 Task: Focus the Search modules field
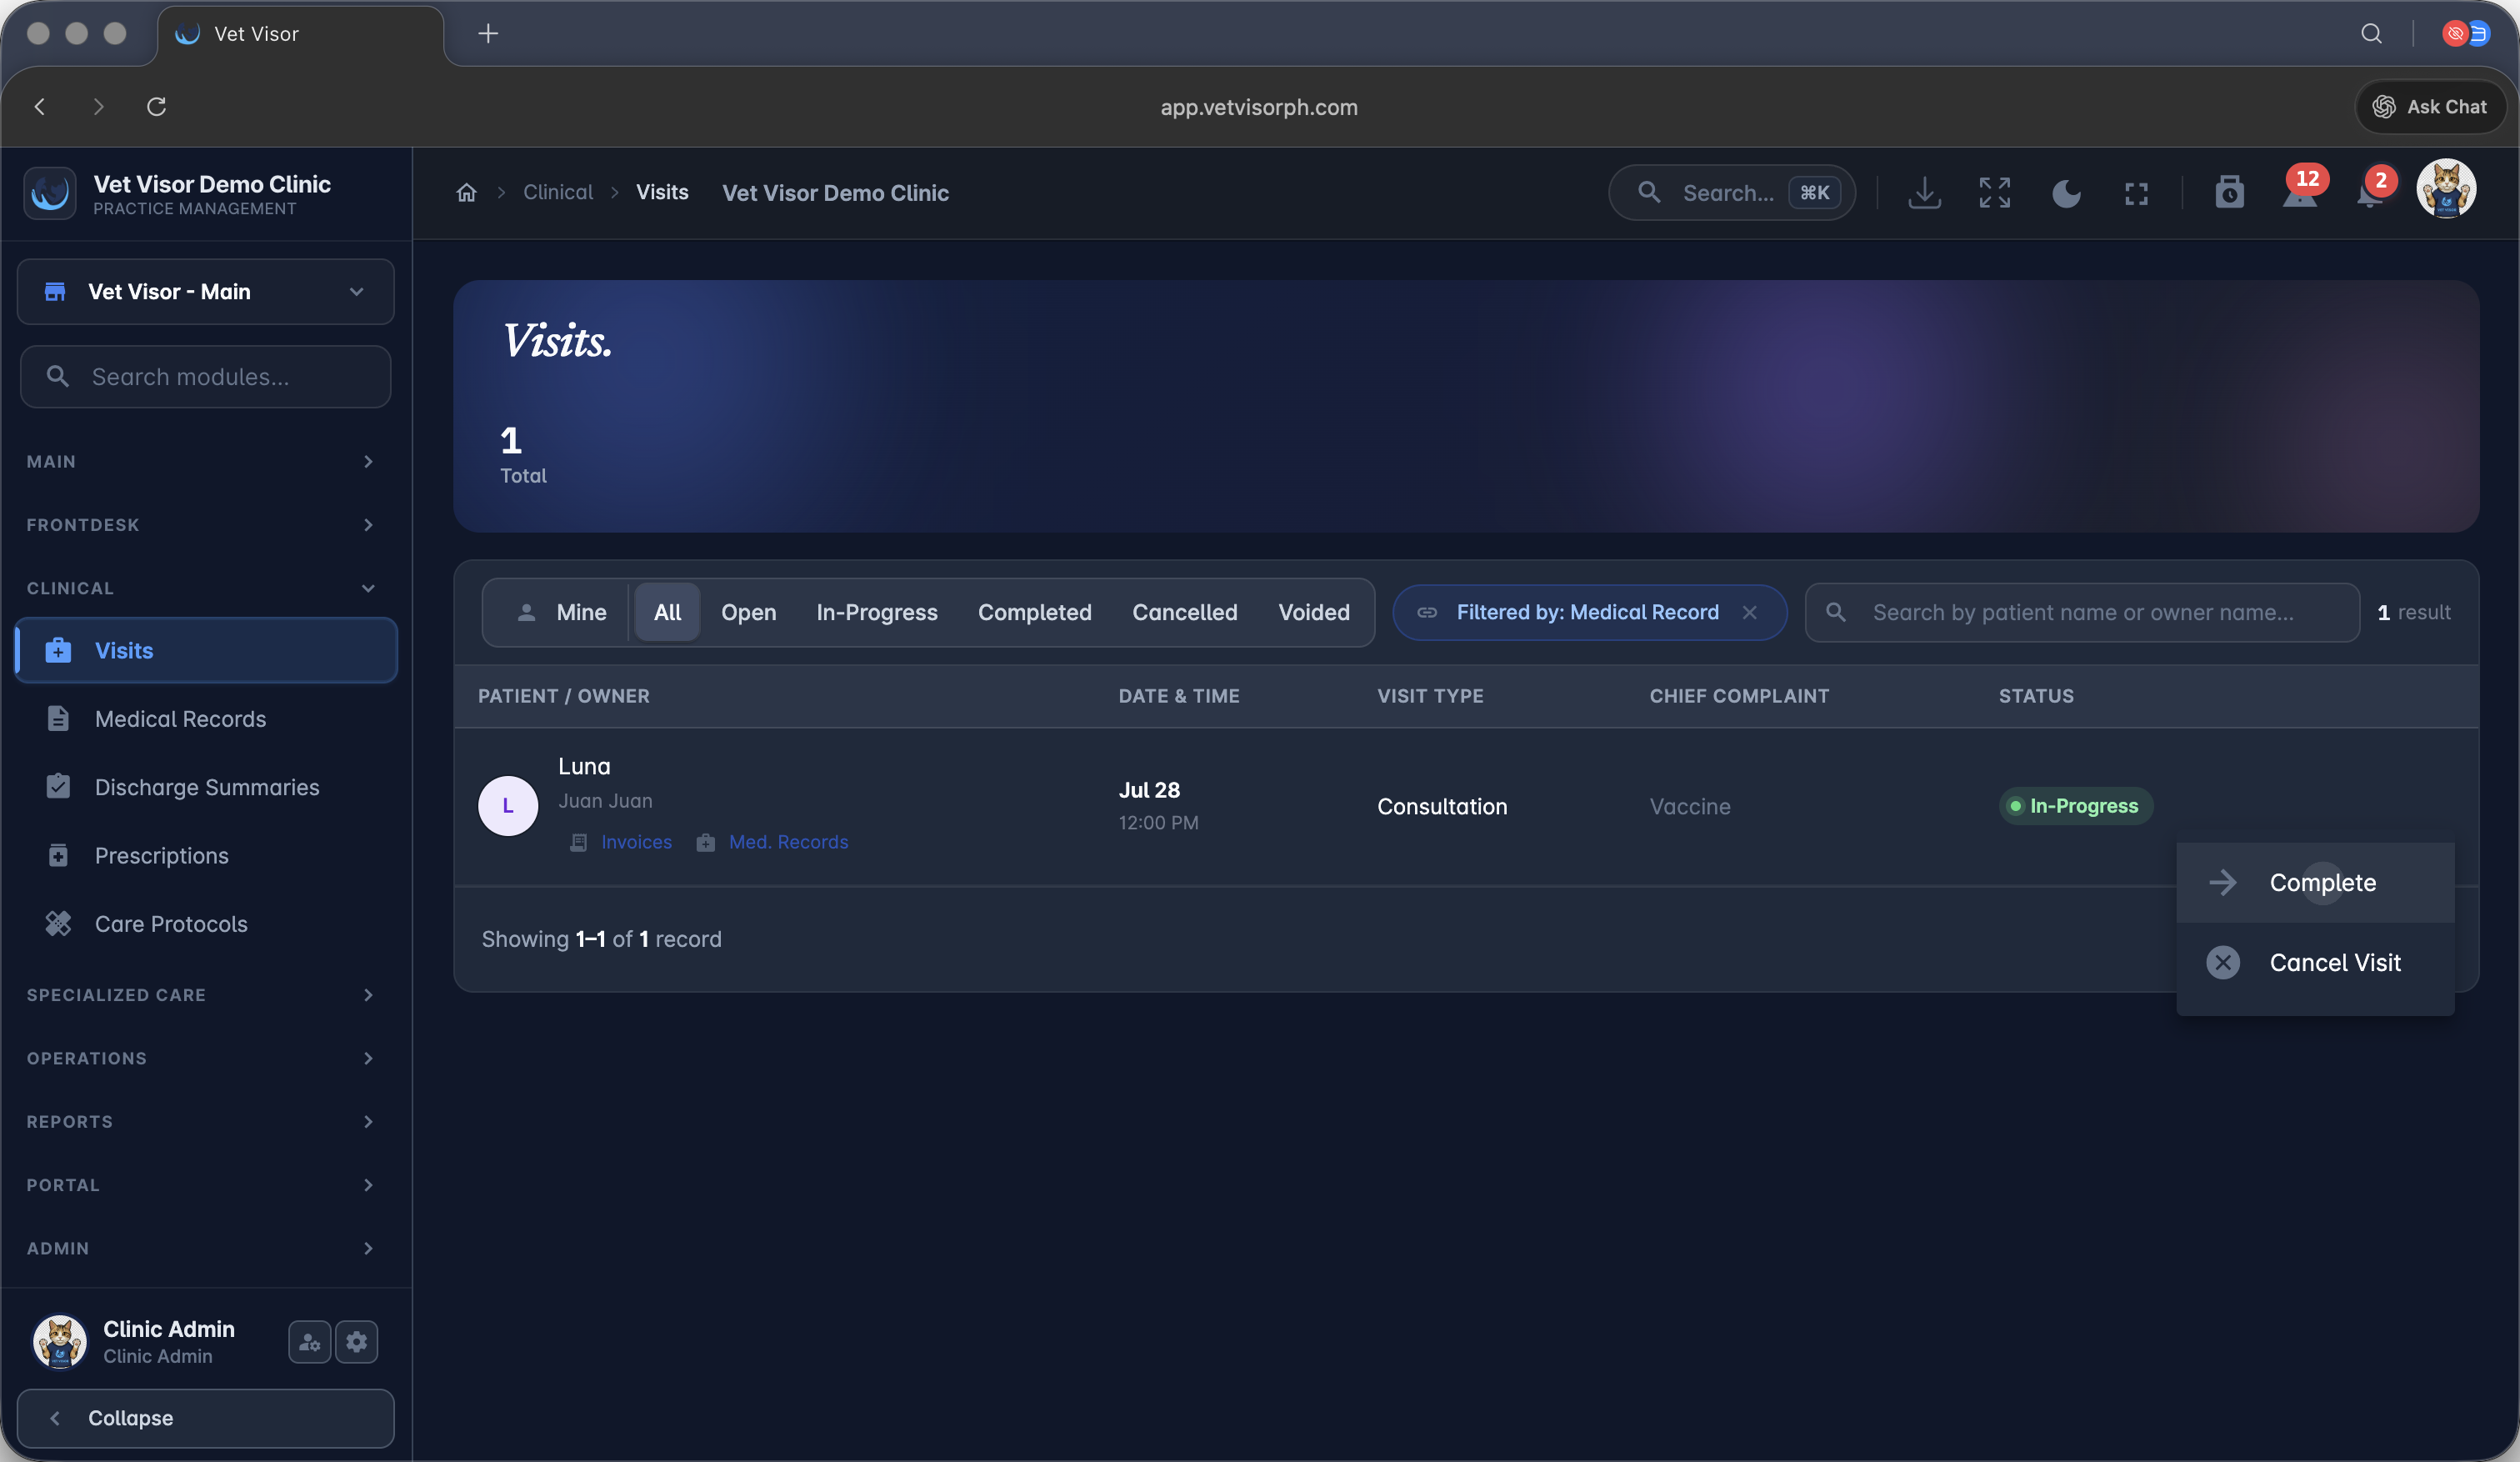tap(205, 377)
